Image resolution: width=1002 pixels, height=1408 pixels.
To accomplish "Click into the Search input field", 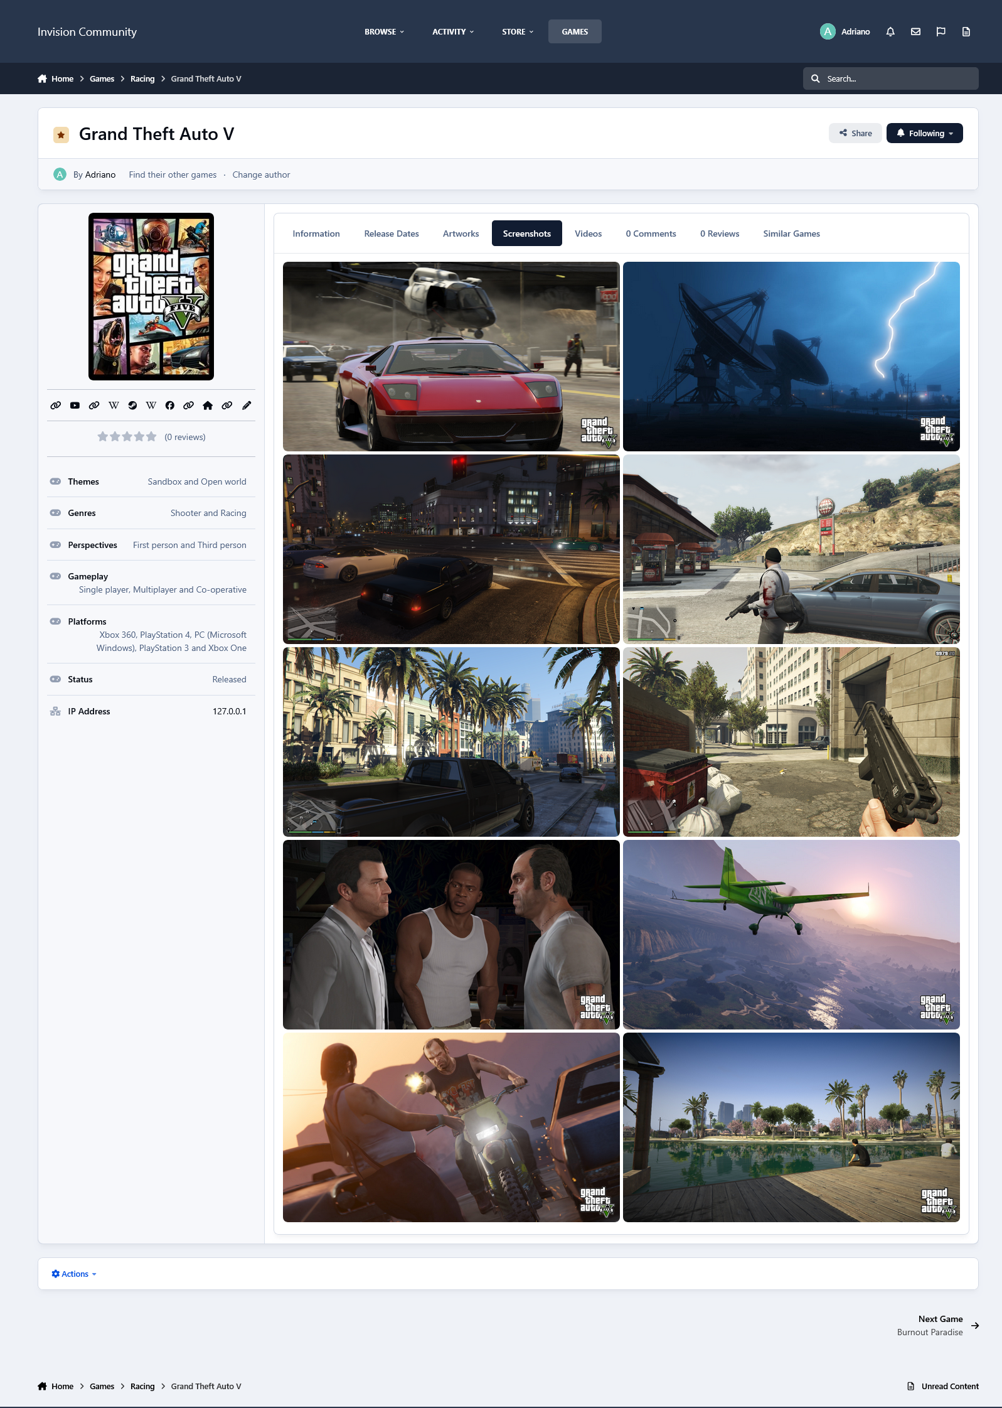I will 897,78.
